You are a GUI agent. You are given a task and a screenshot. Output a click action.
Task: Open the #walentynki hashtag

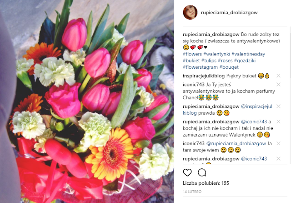(x=216, y=54)
